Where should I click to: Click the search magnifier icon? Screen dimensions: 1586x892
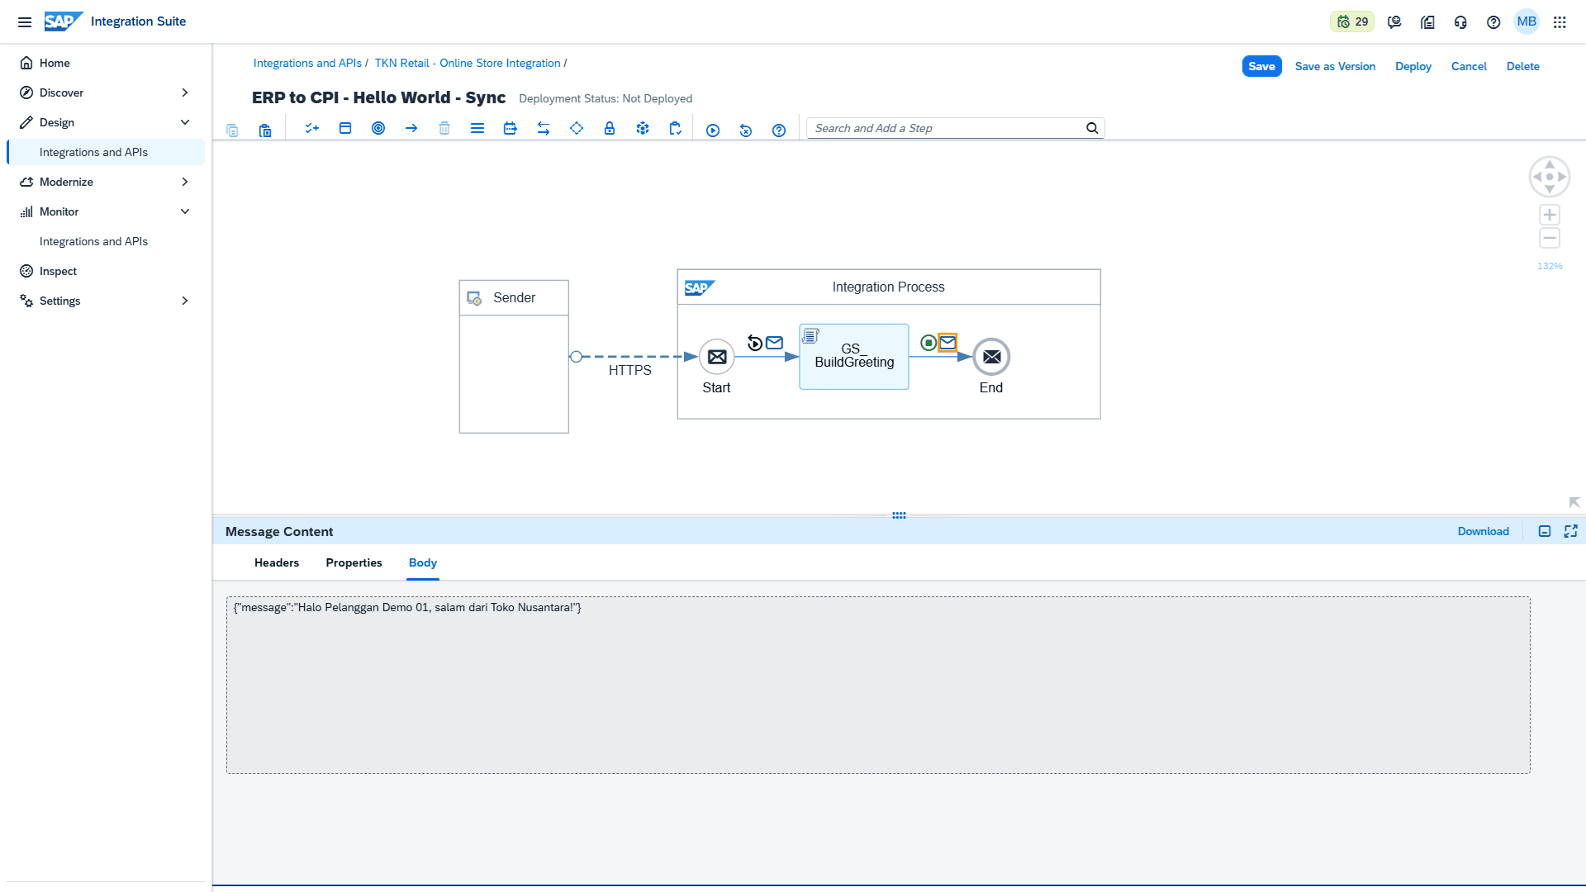[1092, 128]
